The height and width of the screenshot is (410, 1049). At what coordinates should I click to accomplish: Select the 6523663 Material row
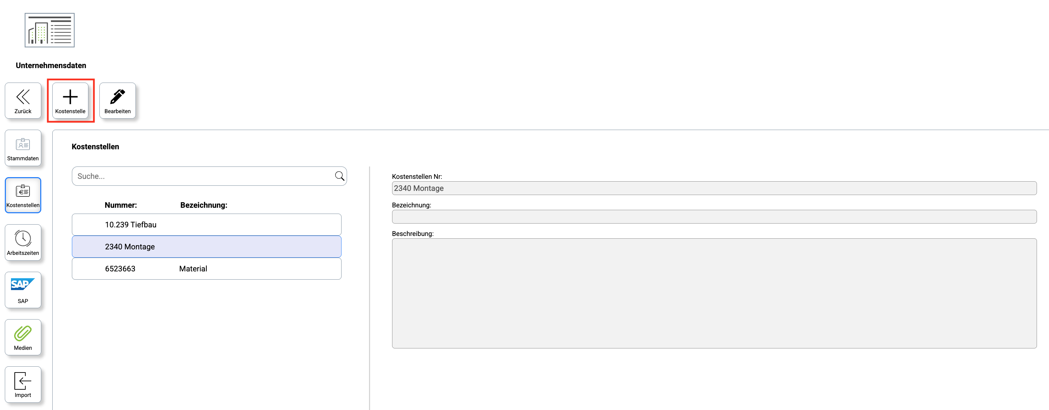(206, 269)
